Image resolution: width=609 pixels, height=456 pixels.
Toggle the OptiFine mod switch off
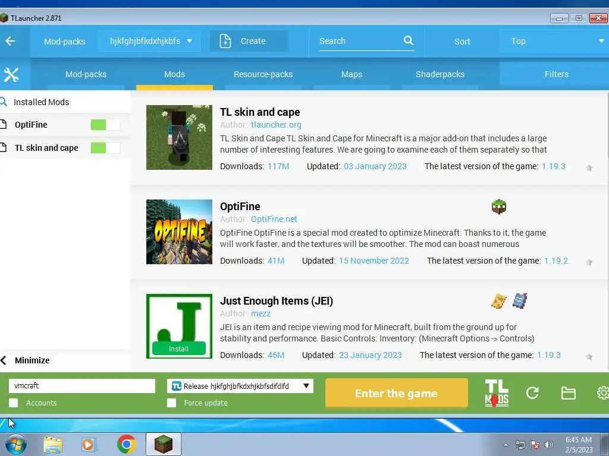tap(105, 125)
